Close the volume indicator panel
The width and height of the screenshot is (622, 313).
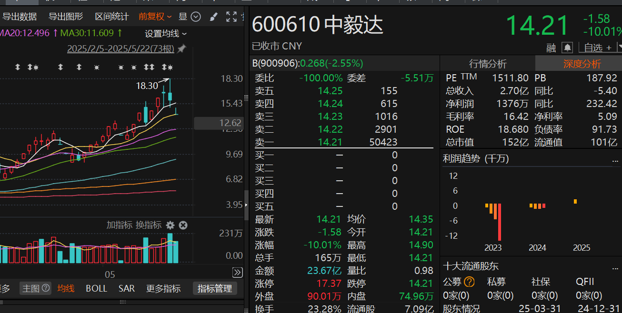(183, 225)
